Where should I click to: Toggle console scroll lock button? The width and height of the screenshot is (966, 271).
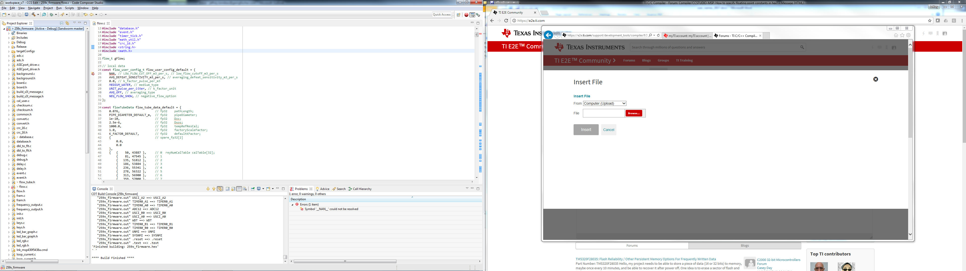[233, 189]
